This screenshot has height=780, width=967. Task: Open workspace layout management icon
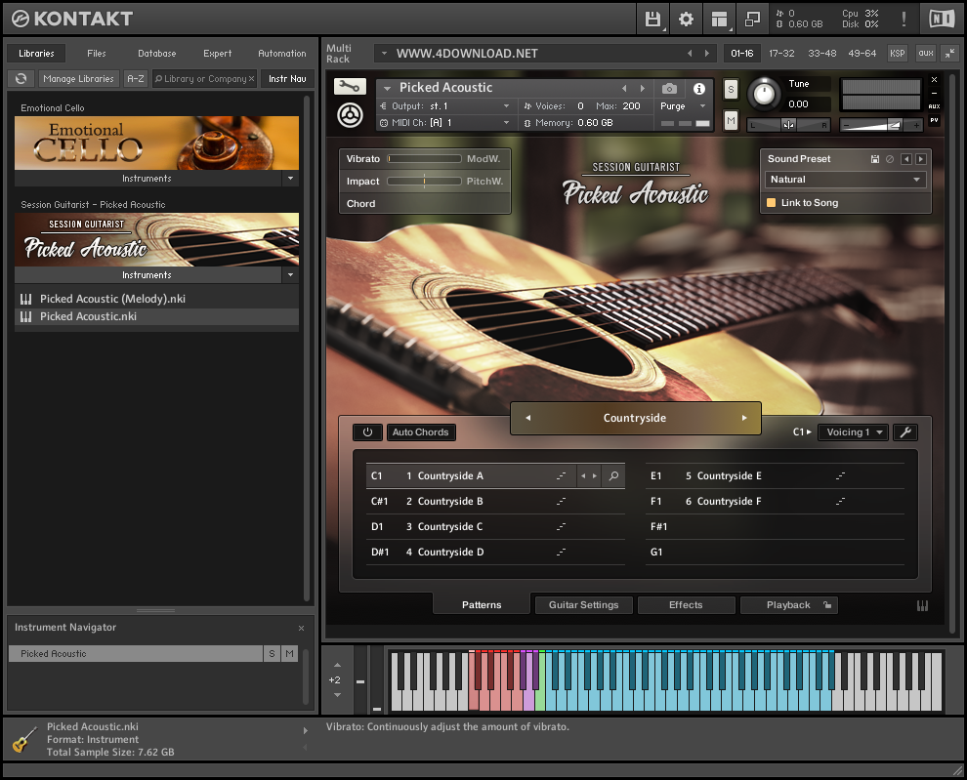[719, 20]
